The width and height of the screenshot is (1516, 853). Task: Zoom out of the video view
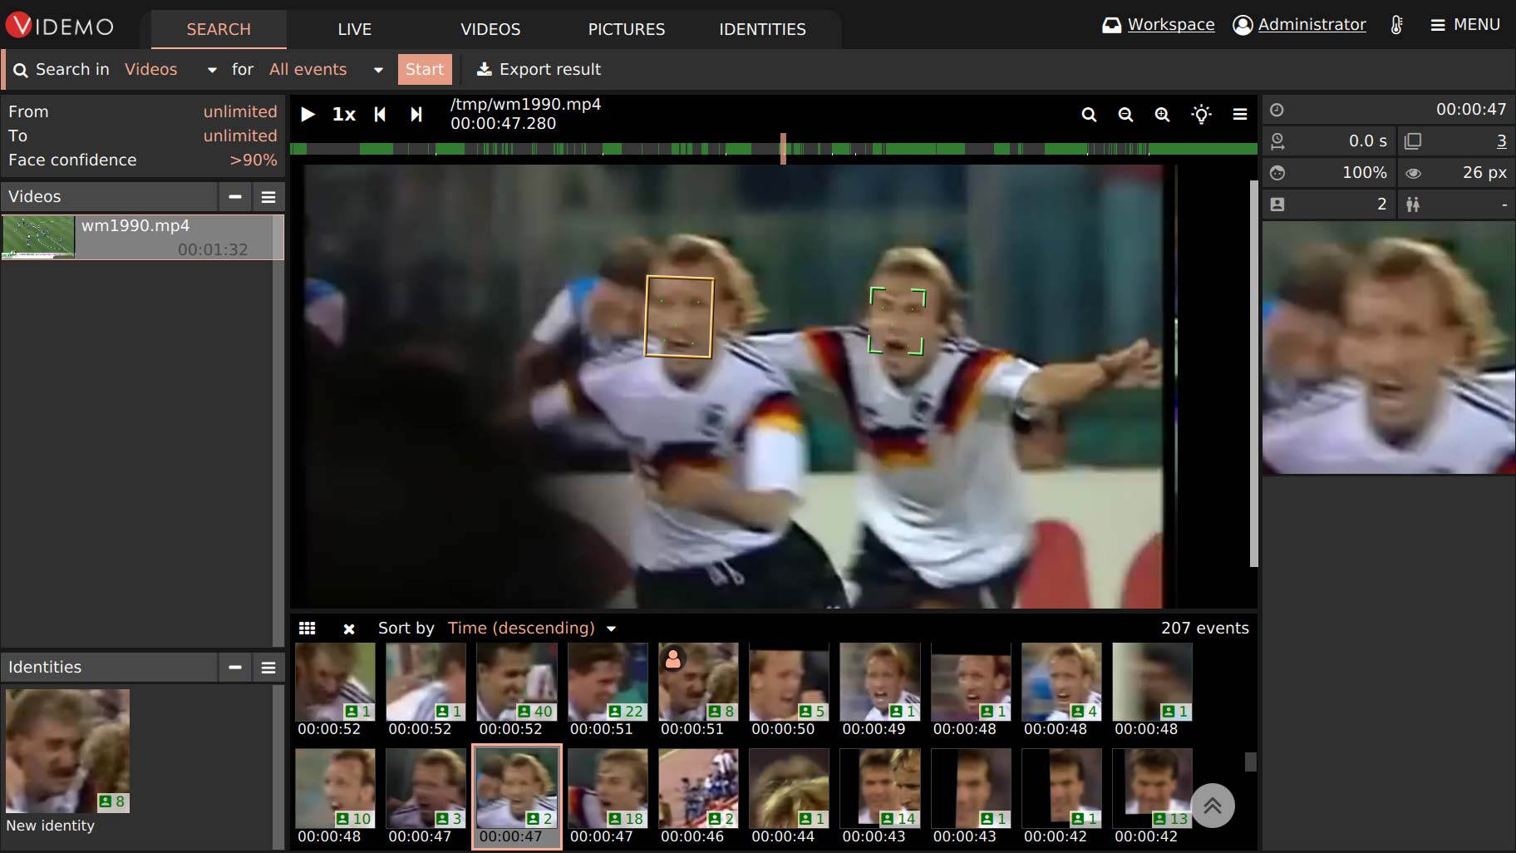pos(1125,115)
